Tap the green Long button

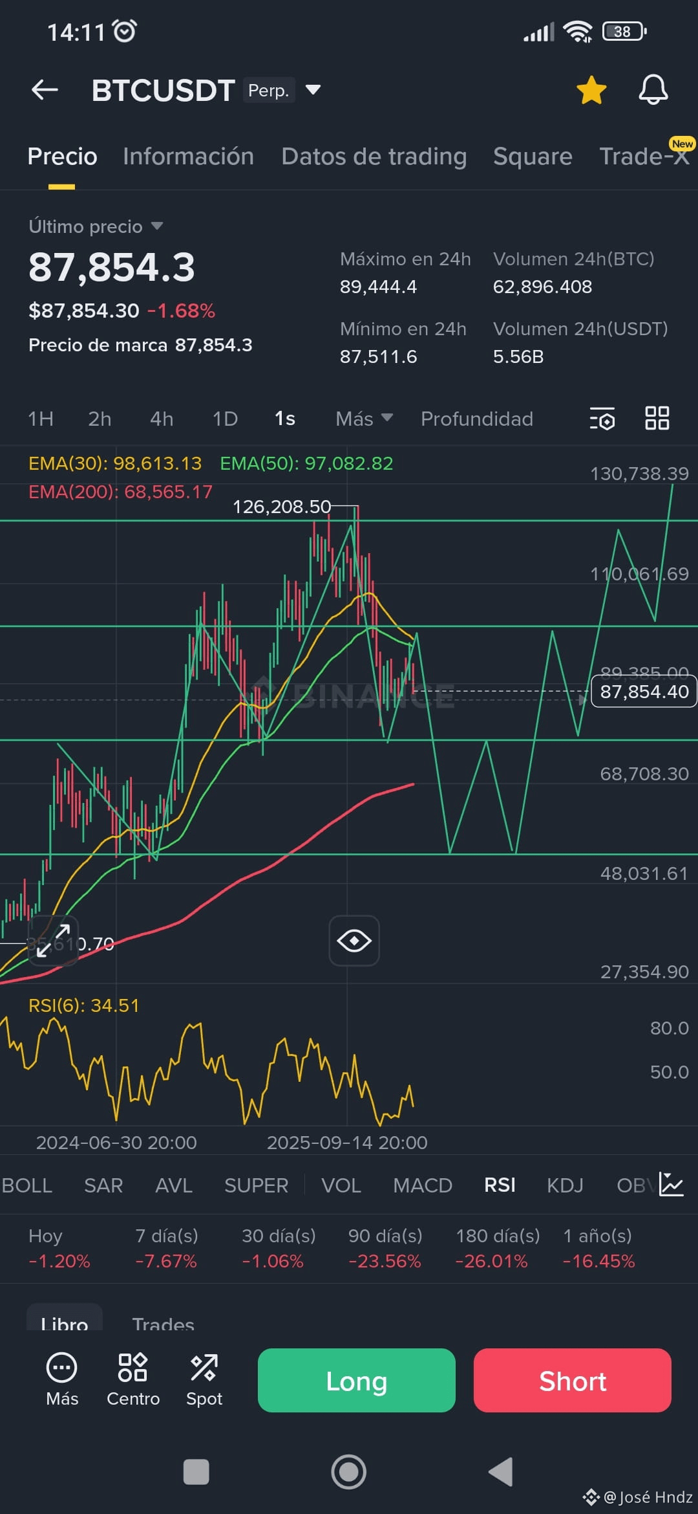[x=357, y=1381]
